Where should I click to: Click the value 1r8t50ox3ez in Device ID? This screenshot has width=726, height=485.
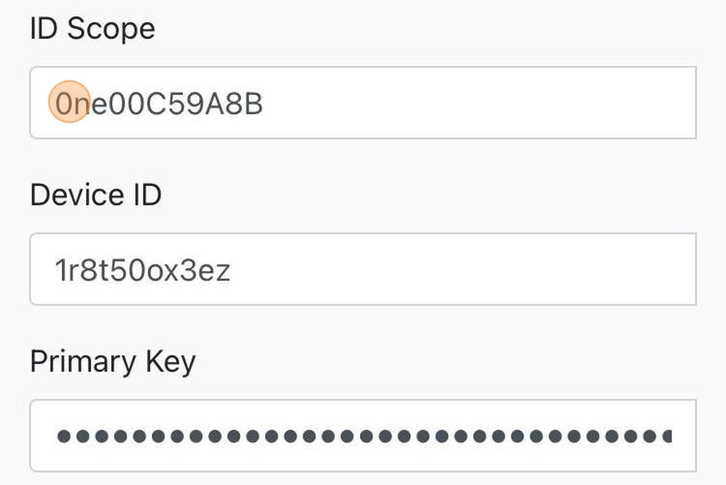(x=143, y=271)
